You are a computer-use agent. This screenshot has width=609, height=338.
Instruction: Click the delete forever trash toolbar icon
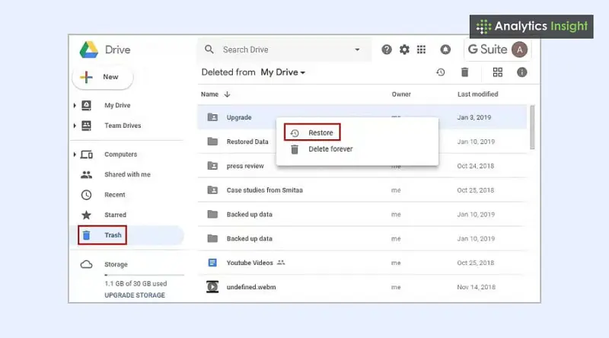pos(464,72)
